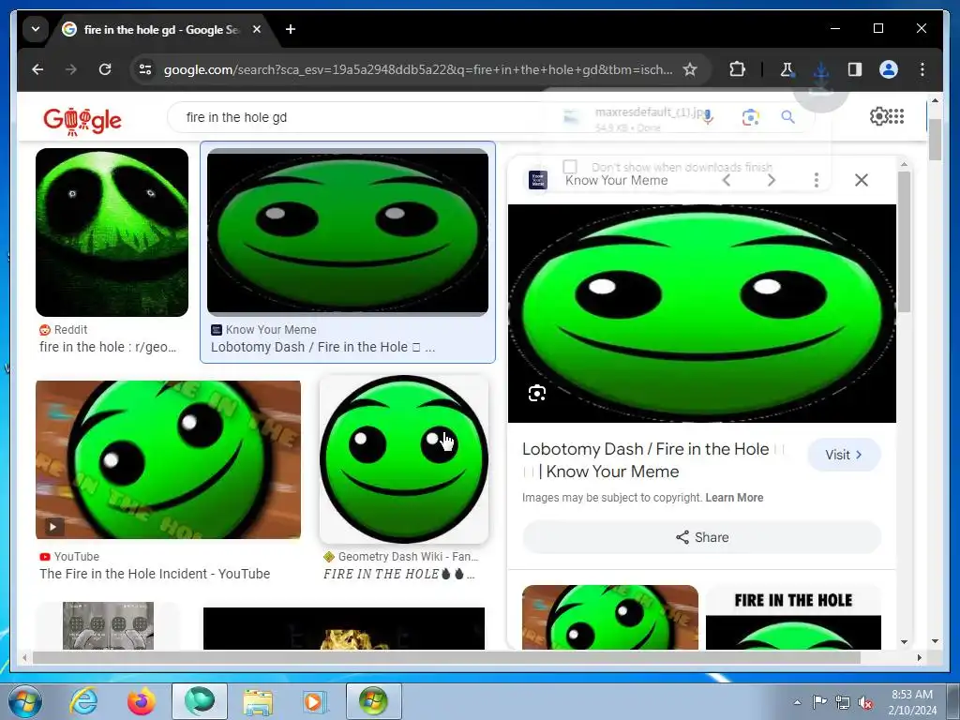
Task: Open the Extensions puzzle icon
Action: 737,69
